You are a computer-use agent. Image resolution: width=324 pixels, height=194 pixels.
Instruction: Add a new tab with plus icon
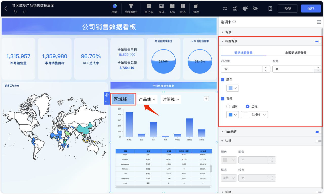(x=206, y=99)
